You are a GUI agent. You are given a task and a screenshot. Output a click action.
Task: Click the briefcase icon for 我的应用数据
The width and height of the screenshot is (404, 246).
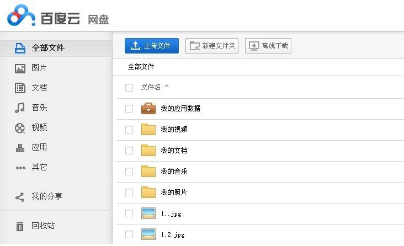pyautogui.click(x=148, y=109)
